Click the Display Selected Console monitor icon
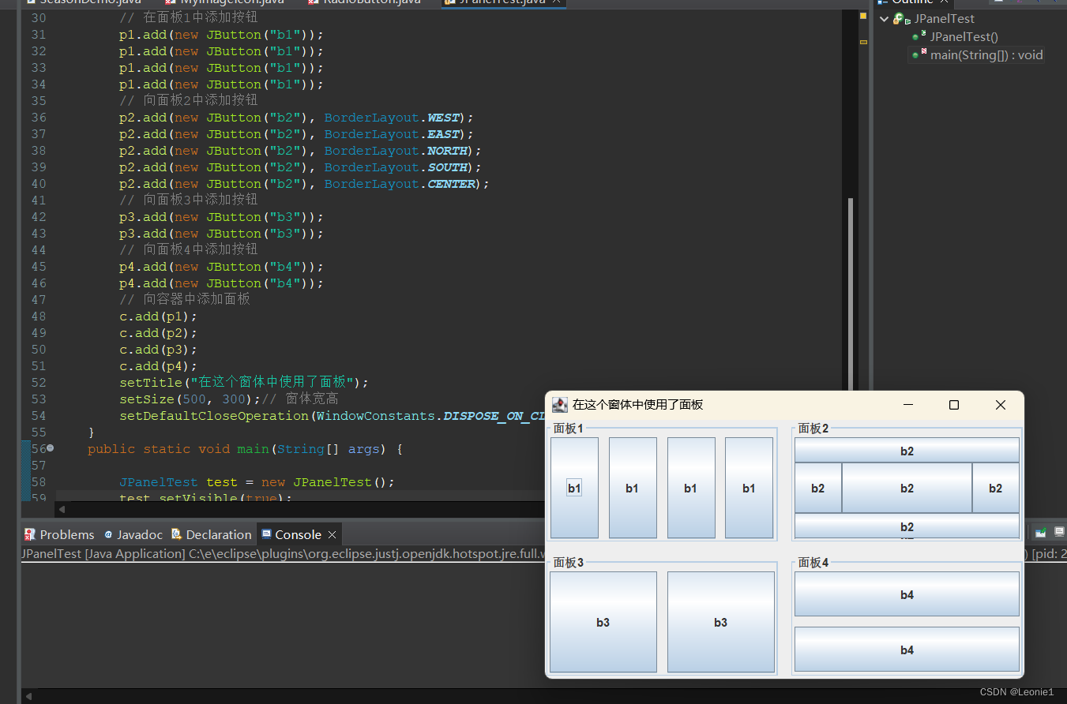The image size is (1067, 704). click(x=1059, y=531)
